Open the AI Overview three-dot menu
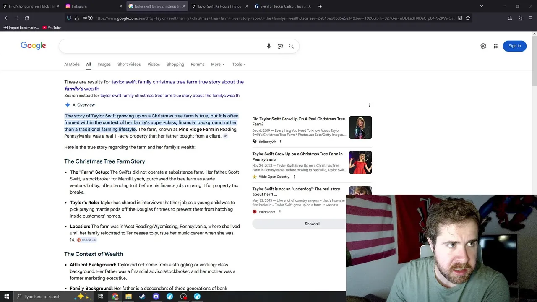The height and width of the screenshot is (302, 537). click(369, 105)
